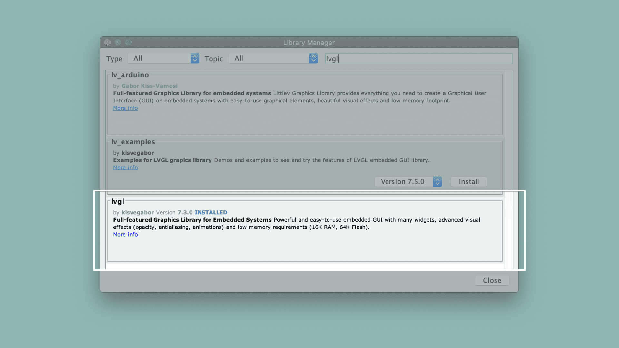
Task: Click the Install button for lv_examples
Action: tap(469, 182)
